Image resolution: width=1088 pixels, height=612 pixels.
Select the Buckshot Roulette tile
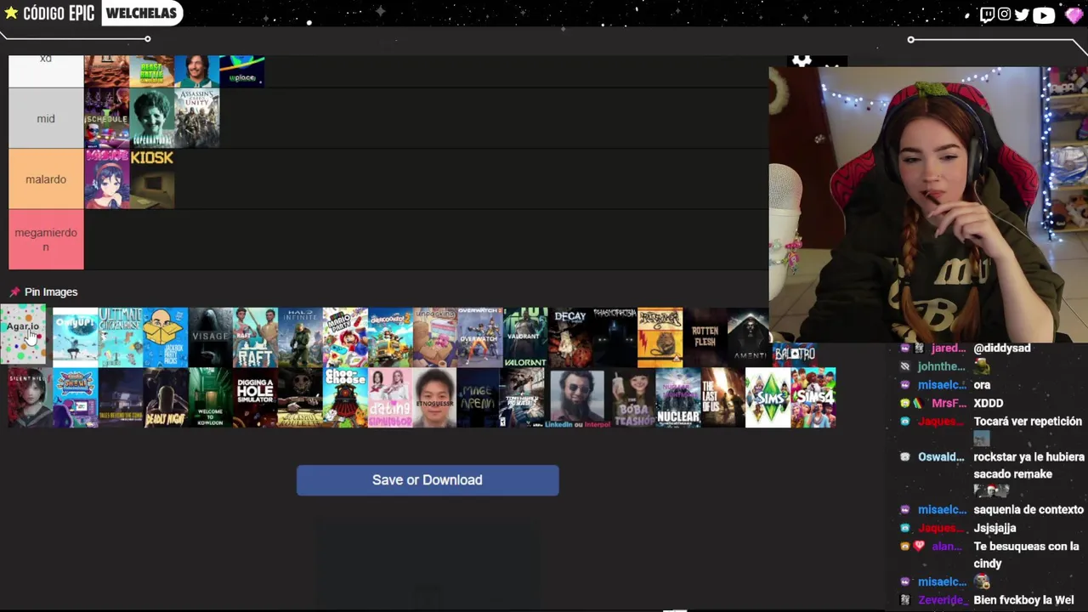click(300, 398)
